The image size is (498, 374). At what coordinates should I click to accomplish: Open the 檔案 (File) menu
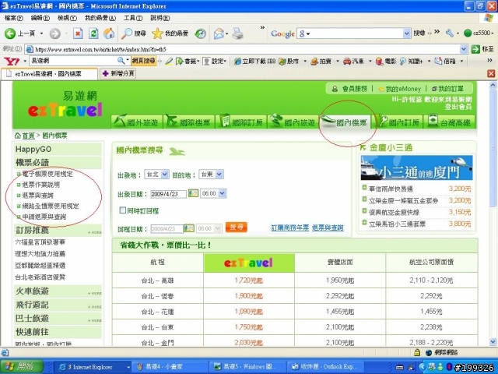pyautogui.click(x=14, y=18)
